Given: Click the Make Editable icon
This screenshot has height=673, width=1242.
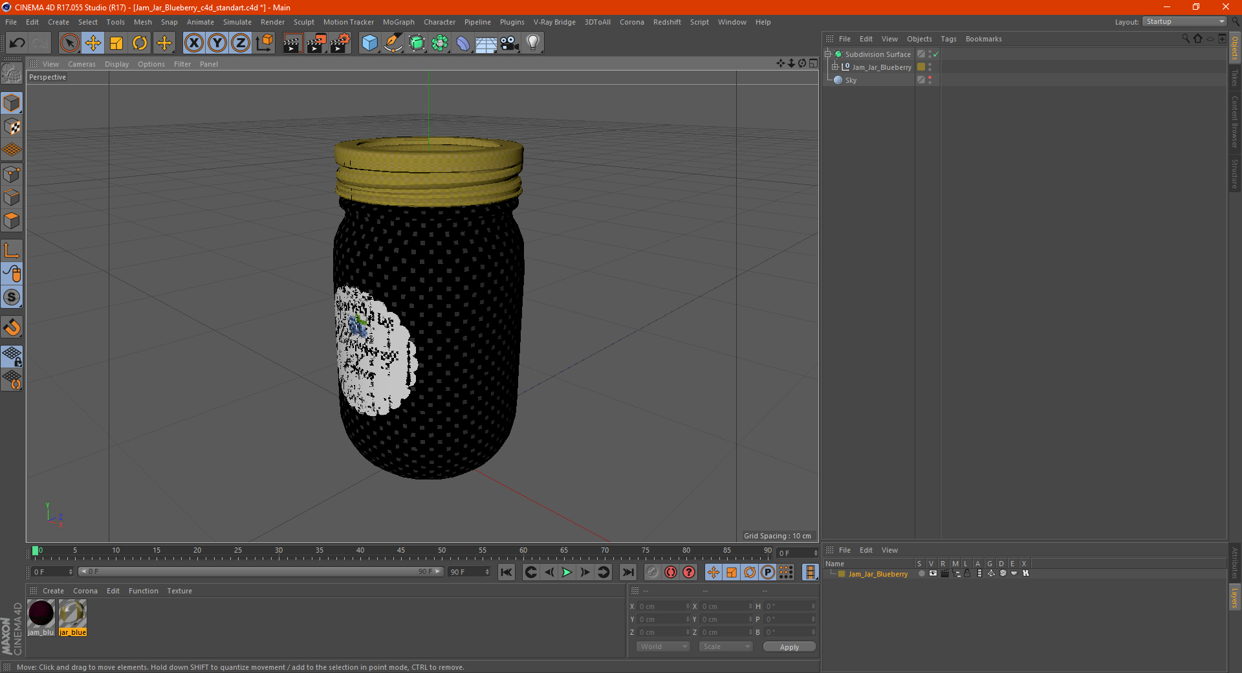Looking at the screenshot, I should click(x=12, y=73).
